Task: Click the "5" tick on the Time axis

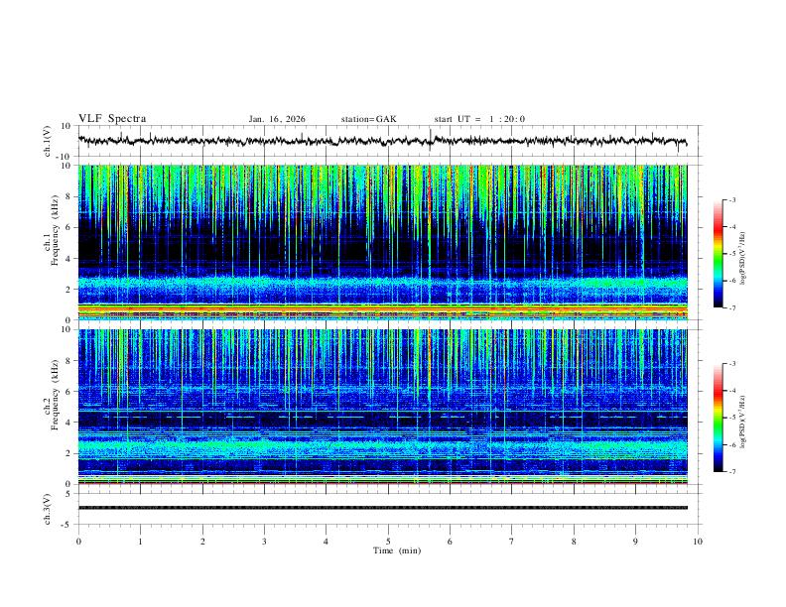Action: tap(388, 542)
